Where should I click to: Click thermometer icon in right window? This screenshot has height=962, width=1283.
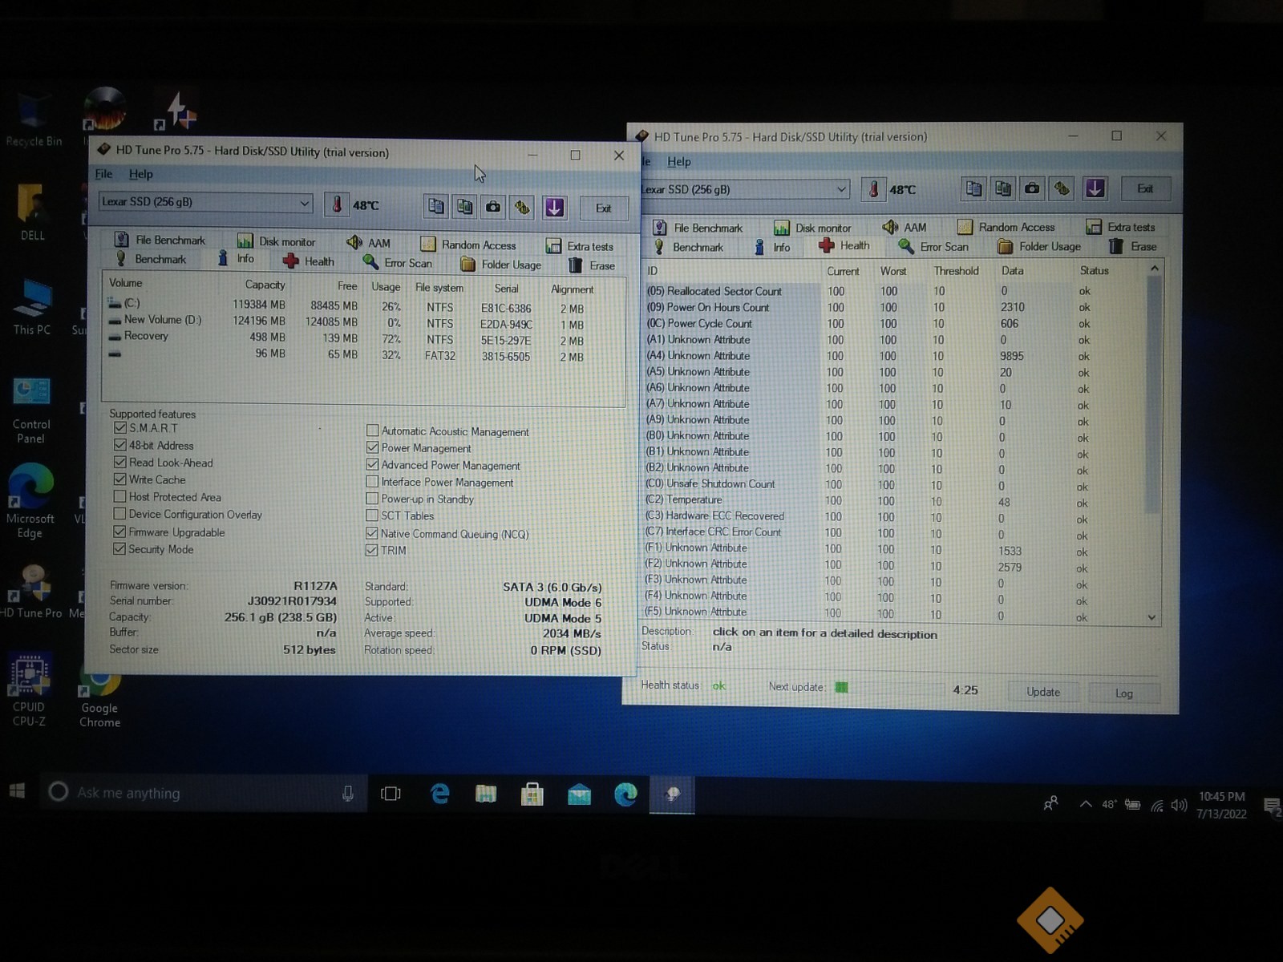(873, 189)
